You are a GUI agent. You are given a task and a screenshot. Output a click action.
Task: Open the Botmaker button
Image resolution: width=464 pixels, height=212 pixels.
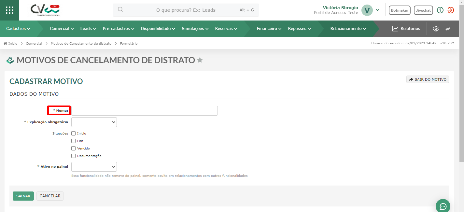[400, 10]
